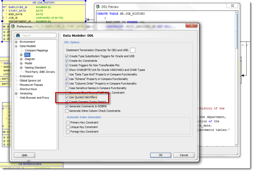Select Extensions in the preferences tree
254x172 pixels.
point(26,76)
